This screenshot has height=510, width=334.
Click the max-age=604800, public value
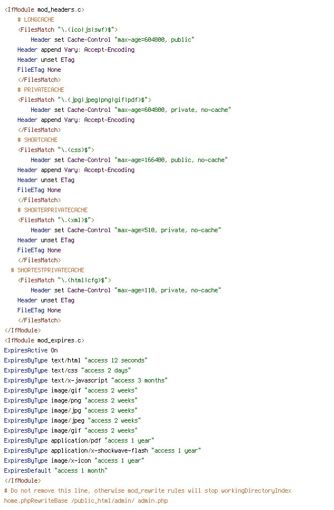(x=155, y=40)
